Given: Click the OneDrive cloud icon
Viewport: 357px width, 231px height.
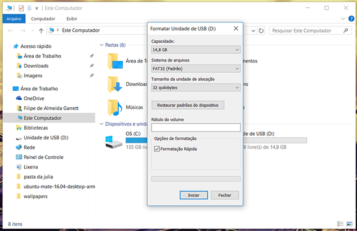Looking at the screenshot, I should 19,98.
